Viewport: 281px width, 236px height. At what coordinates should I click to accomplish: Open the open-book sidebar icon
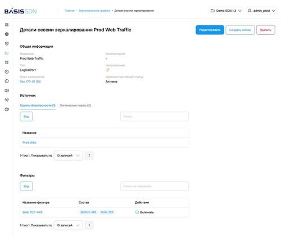pyautogui.click(x=7, y=90)
